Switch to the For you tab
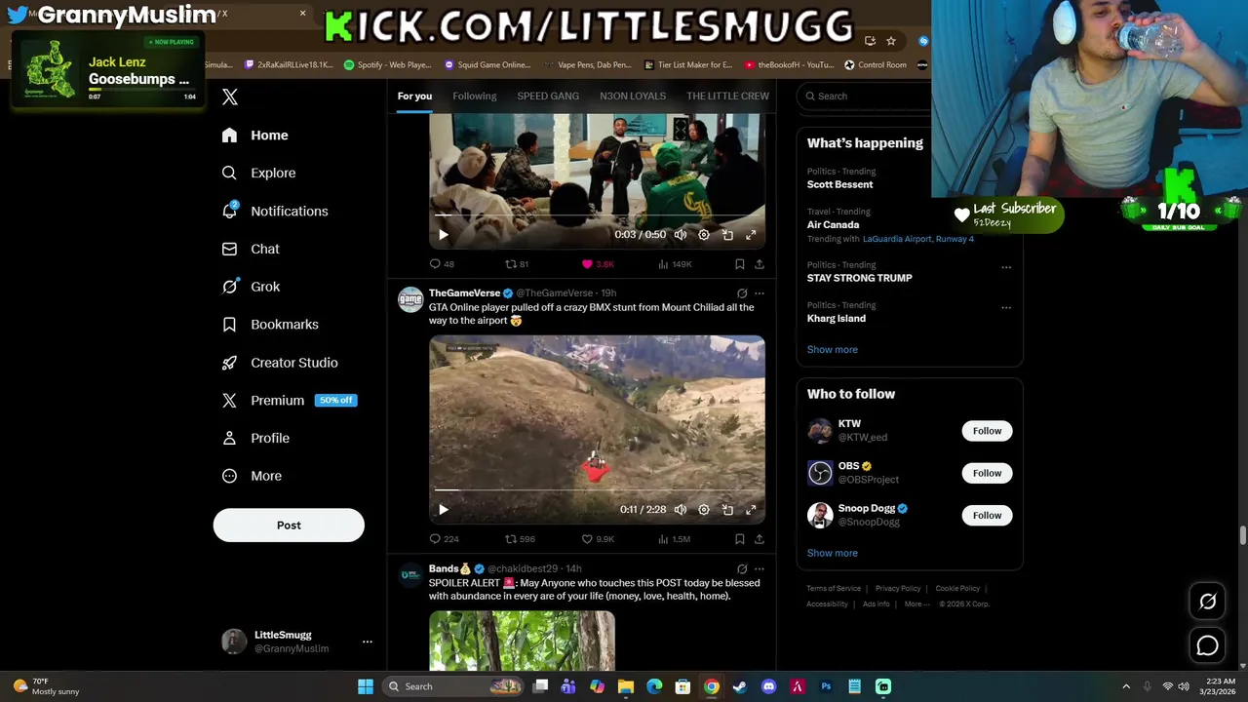This screenshot has width=1248, height=702. pyautogui.click(x=414, y=97)
